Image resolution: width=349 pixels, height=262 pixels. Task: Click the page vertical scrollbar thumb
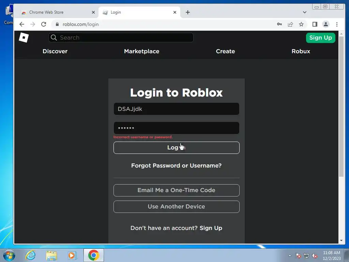tap(341, 107)
